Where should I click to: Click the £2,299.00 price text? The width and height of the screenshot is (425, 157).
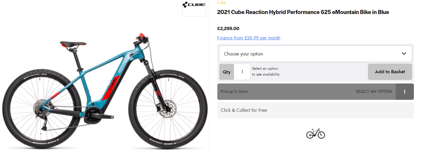(x=228, y=29)
